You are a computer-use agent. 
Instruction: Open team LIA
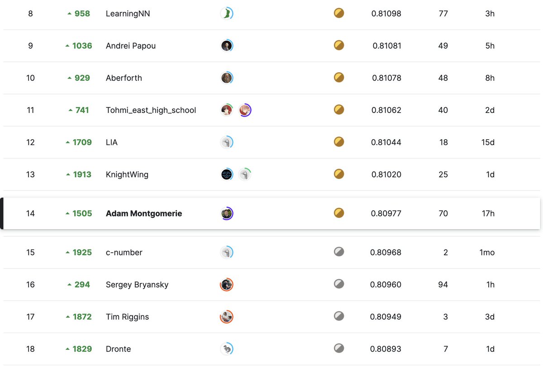coord(112,142)
